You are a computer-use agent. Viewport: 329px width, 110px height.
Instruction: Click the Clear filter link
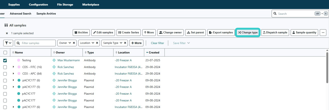click(x=157, y=43)
